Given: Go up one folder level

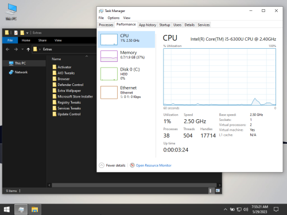Looking at the screenshot, I should 28,49.
